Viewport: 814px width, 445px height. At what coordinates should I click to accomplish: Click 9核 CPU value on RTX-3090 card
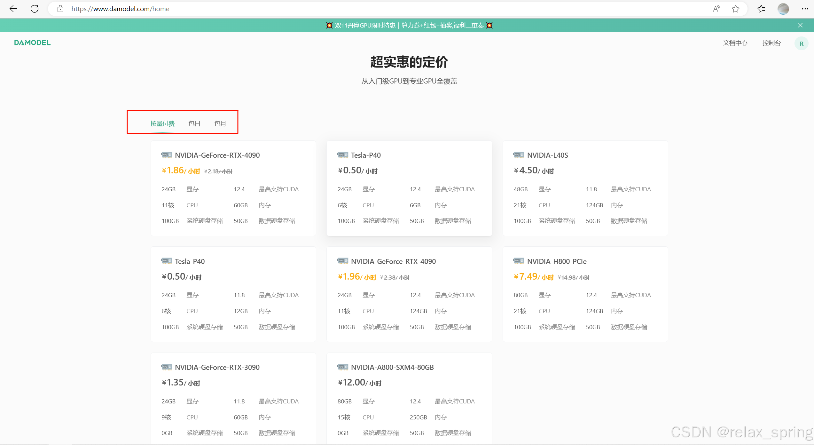click(166, 417)
